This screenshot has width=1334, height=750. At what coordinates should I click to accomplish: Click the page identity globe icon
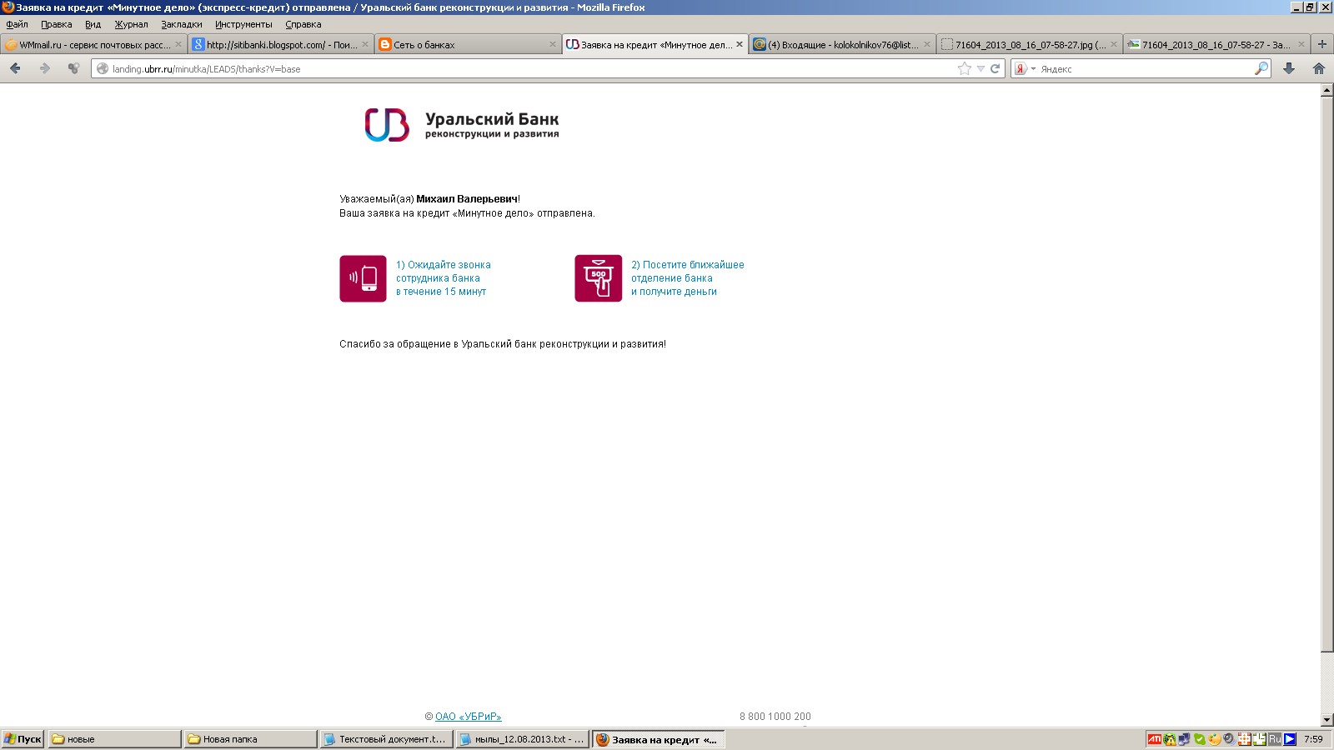(103, 68)
